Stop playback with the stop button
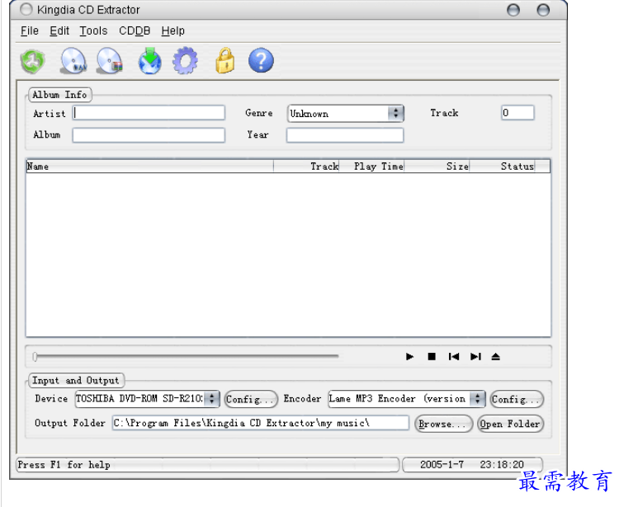Viewport: 619px width, 507px height. 432,357
